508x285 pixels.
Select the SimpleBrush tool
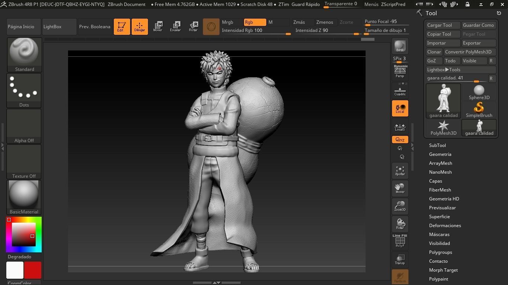tap(479, 110)
